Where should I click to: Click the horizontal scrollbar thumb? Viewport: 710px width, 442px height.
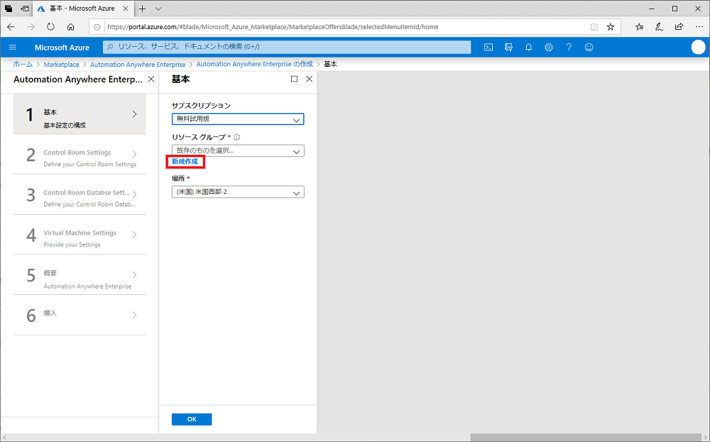(x=586, y=438)
